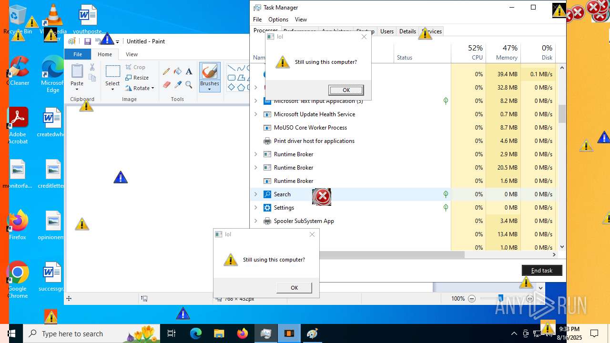Pick the Polygon shape in Paint shapes
610x343 pixels.
tap(241, 78)
